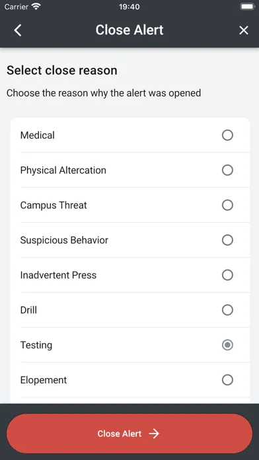This screenshot has height=460, width=259.
Task: Choose the Campus Threat radio option
Action: tap(227, 205)
